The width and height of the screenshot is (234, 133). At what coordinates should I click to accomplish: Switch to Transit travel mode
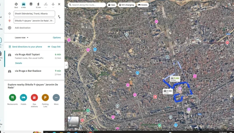tap(31, 4)
